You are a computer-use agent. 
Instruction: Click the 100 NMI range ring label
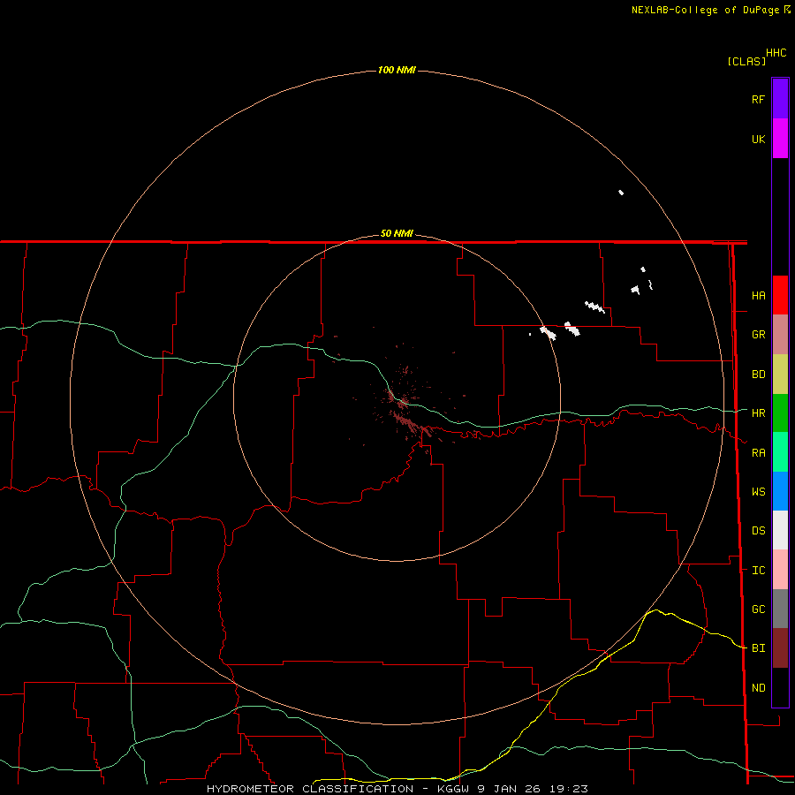[397, 70]
